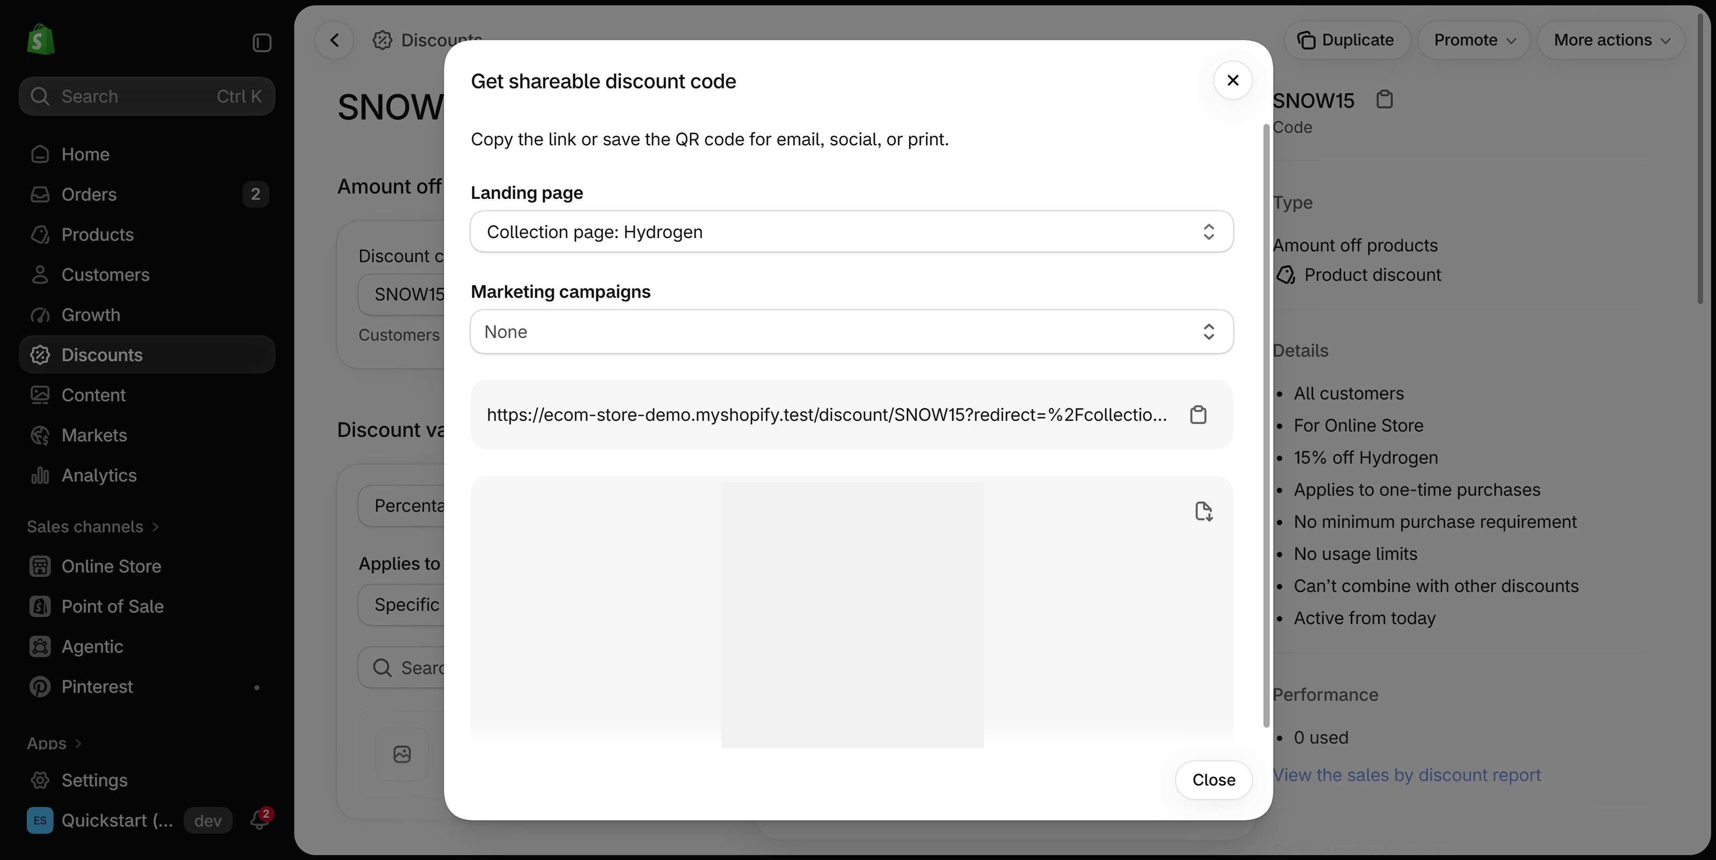This screenshot has height=860, width=1716.
Task: Open the notifications bell
Action: 259,820
